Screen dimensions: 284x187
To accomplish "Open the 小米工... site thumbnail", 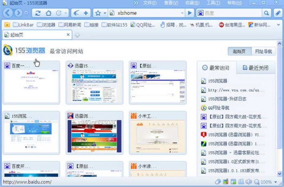I will 157,133.
